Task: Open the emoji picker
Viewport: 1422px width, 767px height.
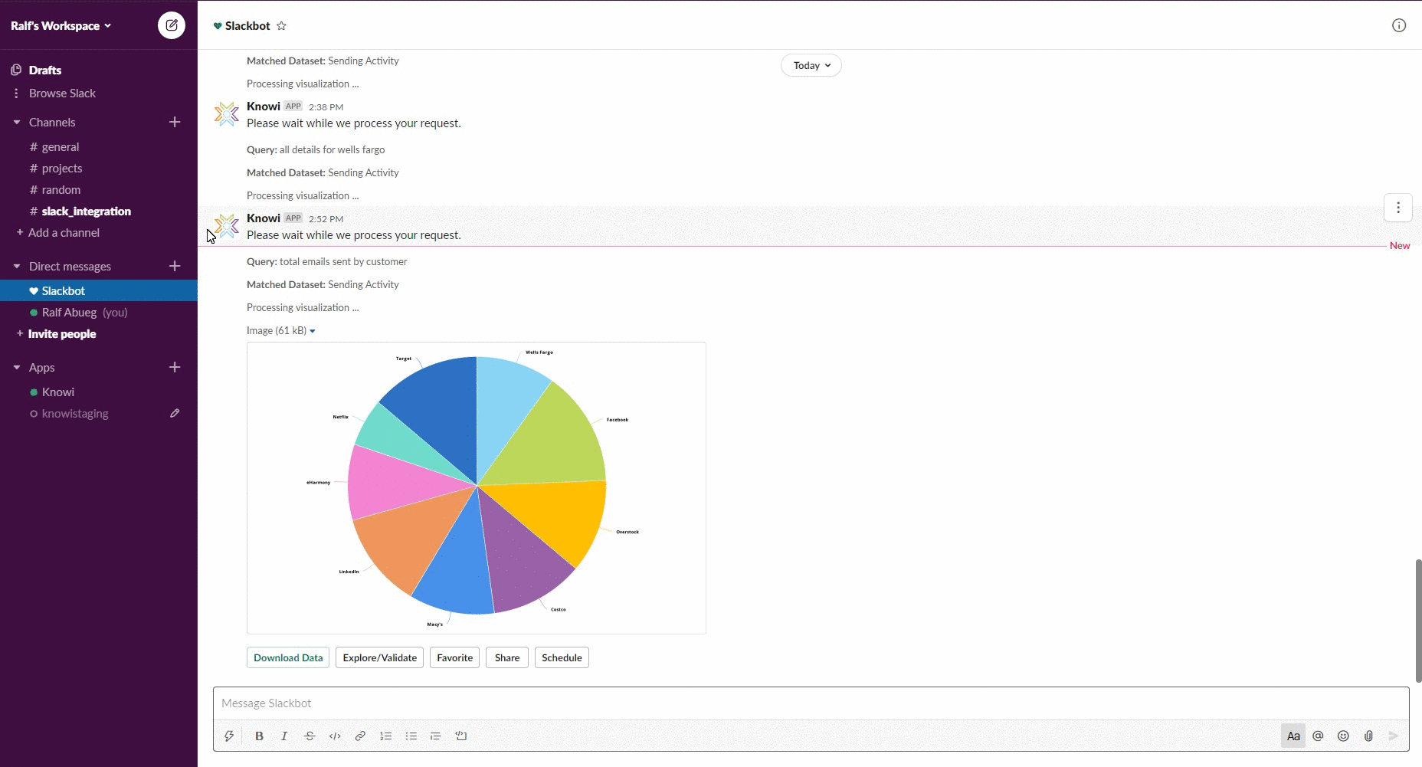Action: [x=1343, y=736]
